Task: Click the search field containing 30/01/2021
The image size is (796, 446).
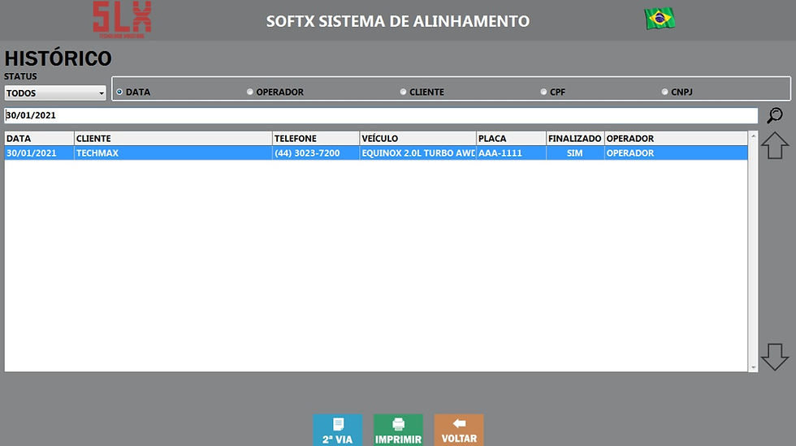Action: (381, 115)
